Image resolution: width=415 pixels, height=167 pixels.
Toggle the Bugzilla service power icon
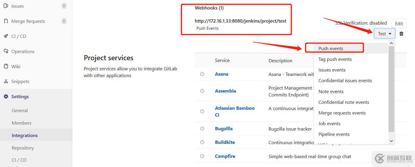point(202,128)
